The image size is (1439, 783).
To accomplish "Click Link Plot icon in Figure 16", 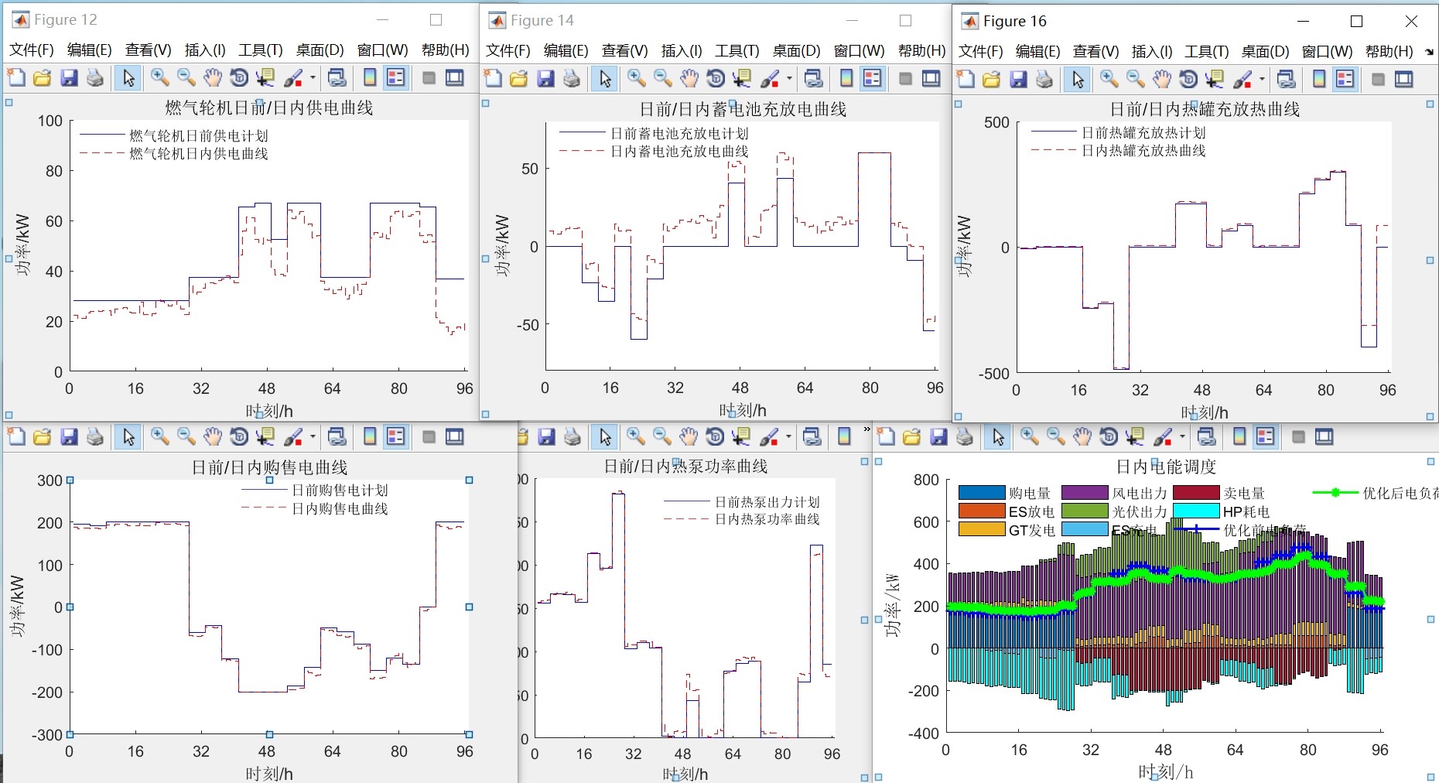I will point(1287,79).
